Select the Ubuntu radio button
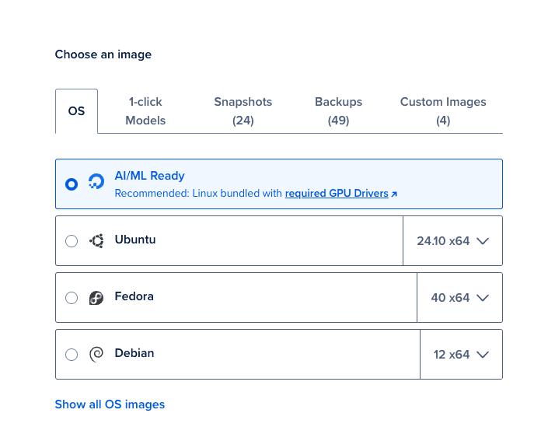The height and width of the screenshot is (448, 541). 72,241
